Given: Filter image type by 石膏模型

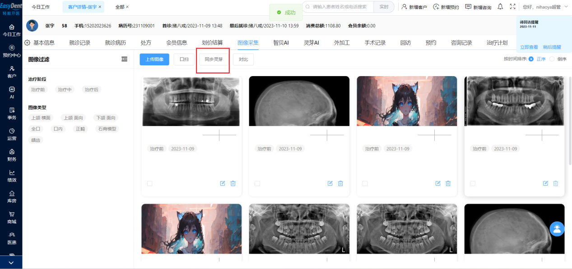Looking at the screenshot, I should [x=107, y=129].
